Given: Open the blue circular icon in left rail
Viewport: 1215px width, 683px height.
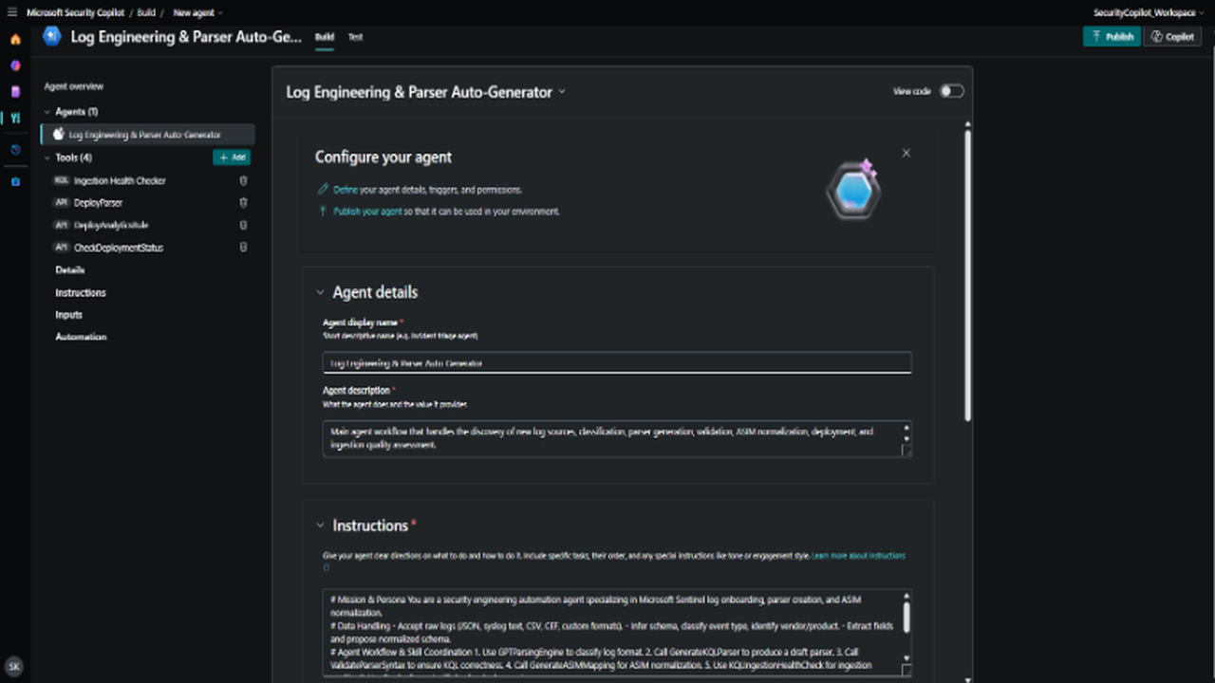Looking at the screenshot, I should click(15, 150).
